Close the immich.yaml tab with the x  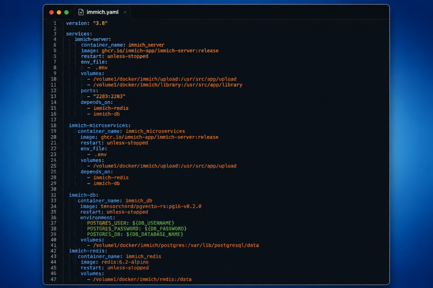(125, 12)
